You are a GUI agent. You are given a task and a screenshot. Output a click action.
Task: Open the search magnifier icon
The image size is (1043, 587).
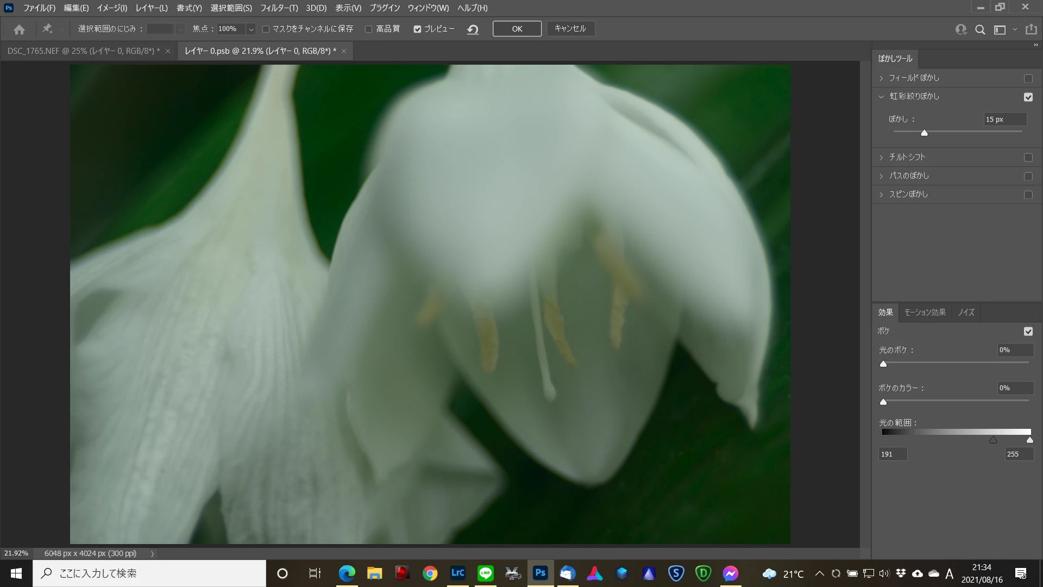pos(980,30)
